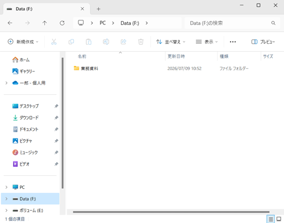
Task: Refresh the Data (F:) folder view
Action: pyautogui.click(x=62, y=23)
